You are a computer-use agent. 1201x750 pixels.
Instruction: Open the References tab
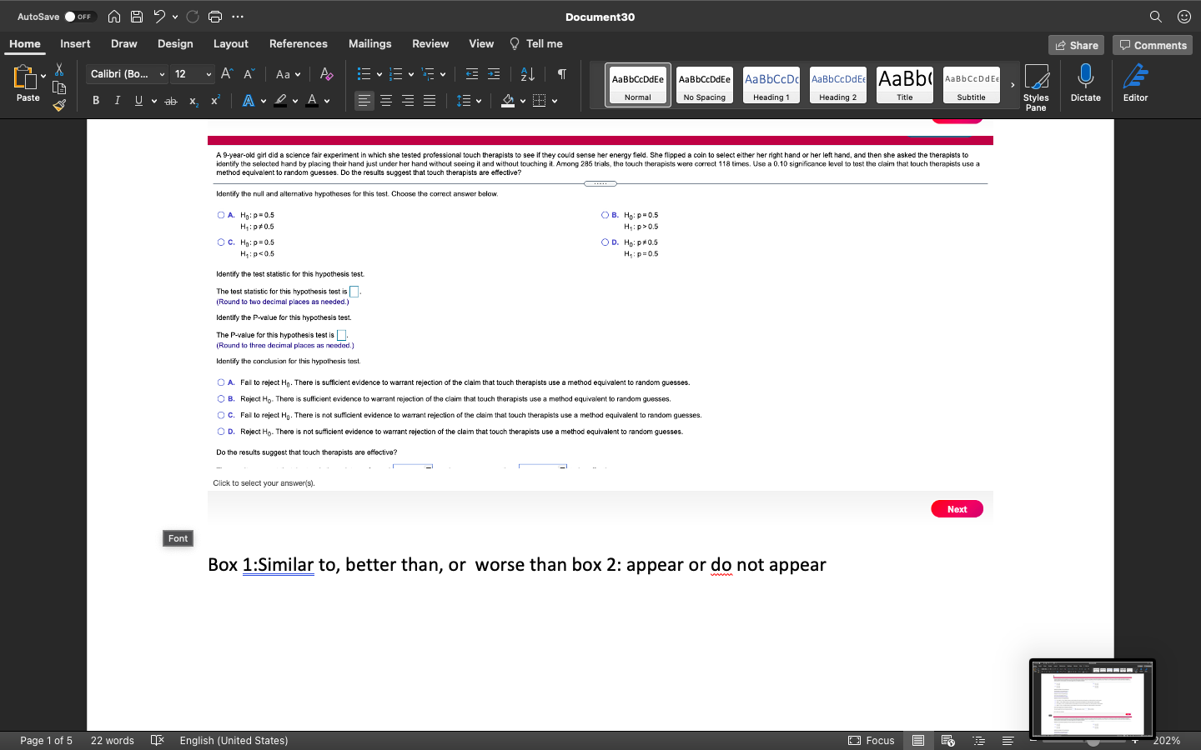pyautogui.click(x=299, y=43)
